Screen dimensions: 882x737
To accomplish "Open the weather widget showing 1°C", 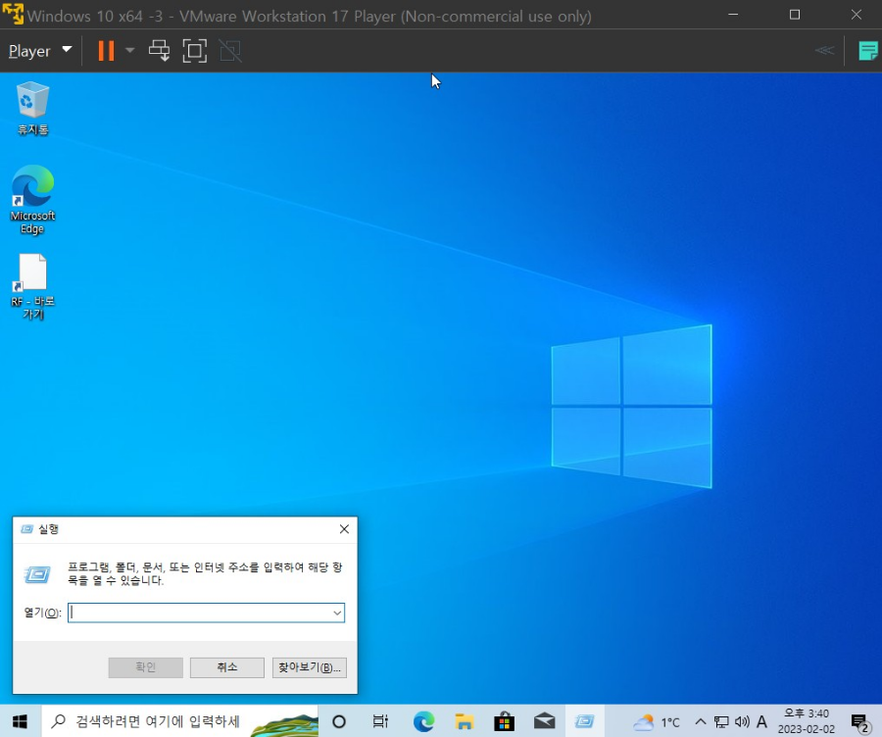I will [657, 722].
